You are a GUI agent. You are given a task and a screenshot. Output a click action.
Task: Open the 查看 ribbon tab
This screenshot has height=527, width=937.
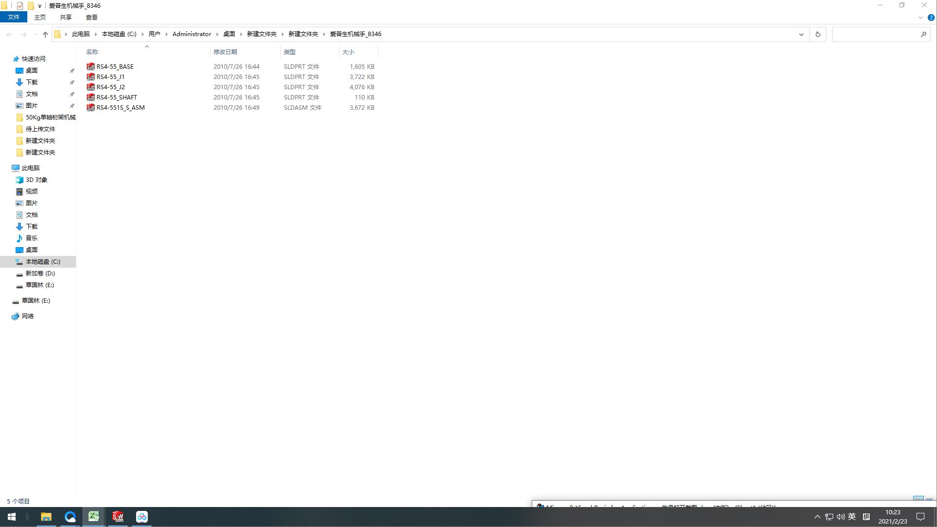[x=91, y=17]
